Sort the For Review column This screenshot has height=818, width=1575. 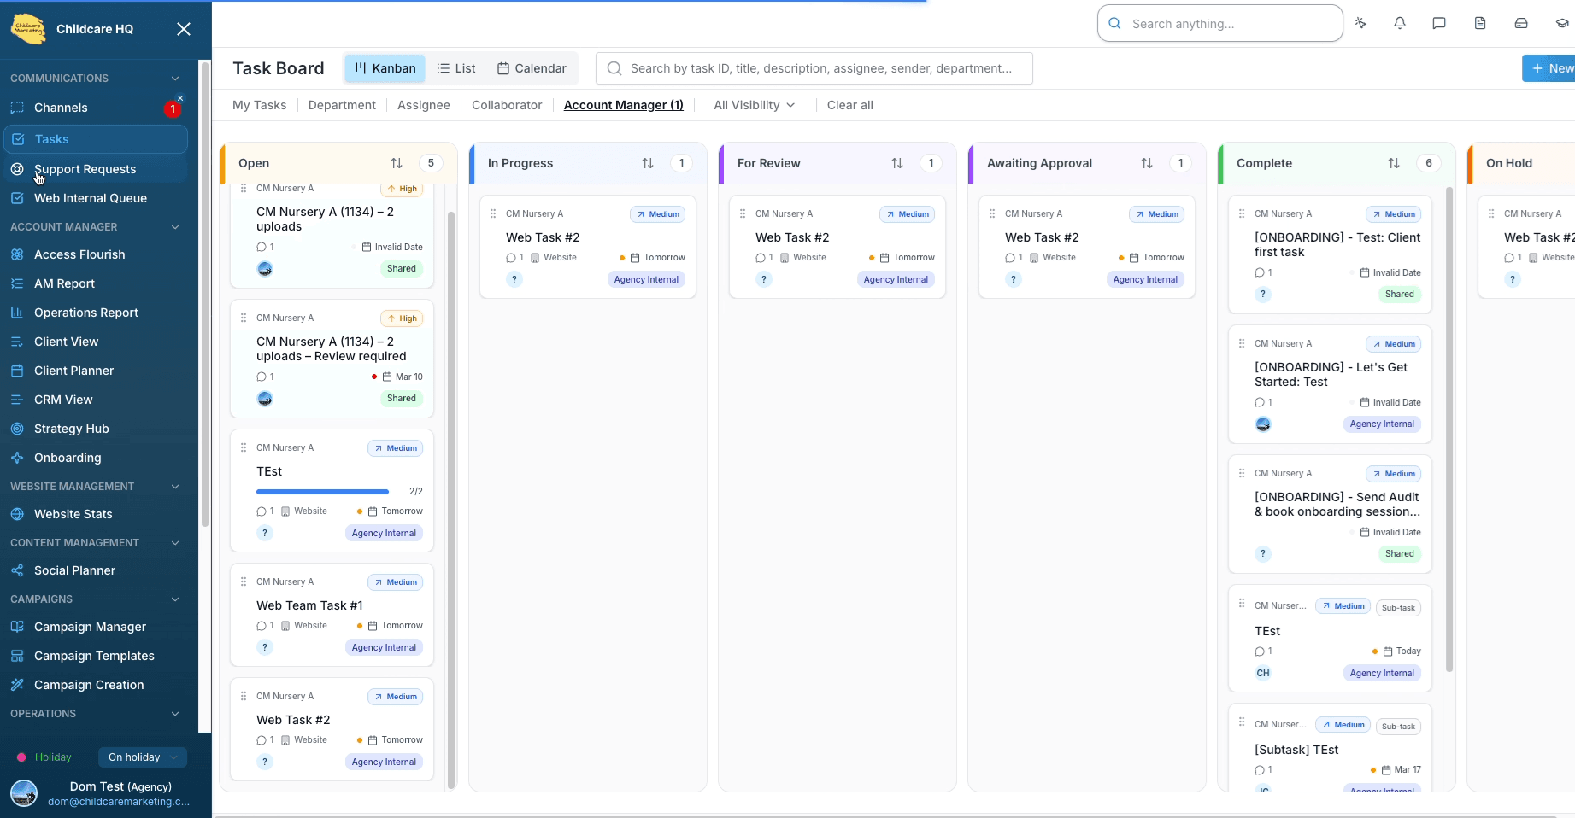pyautogui.click(x=897, y=163)
